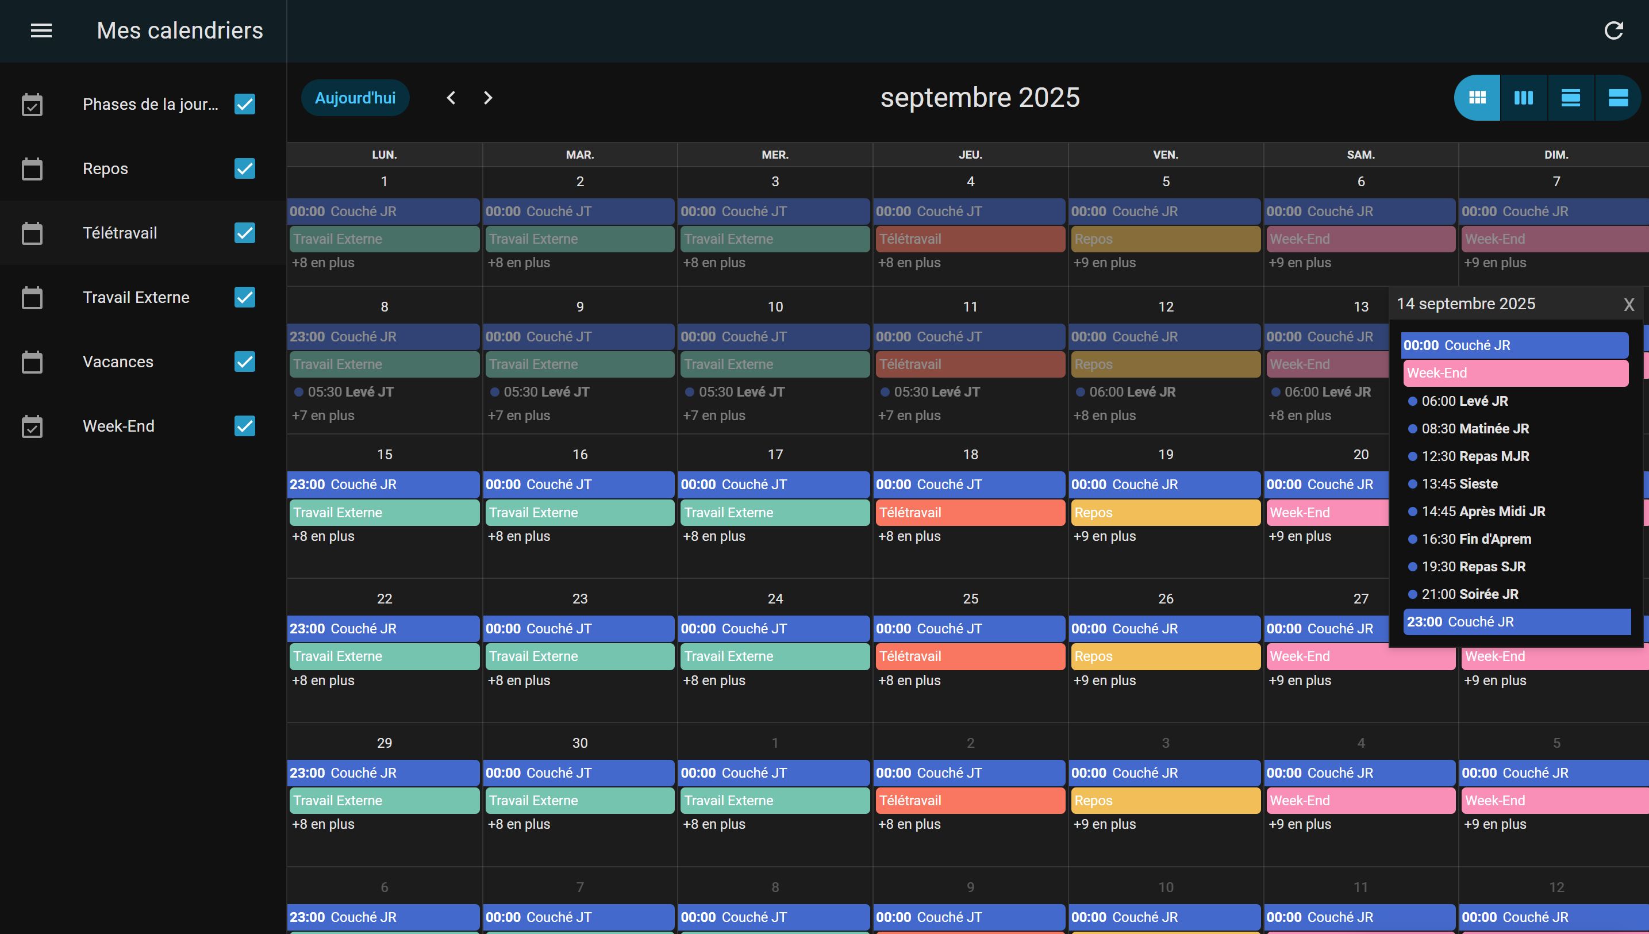This screenshot has width=1649, height=934.
Task: Click the refresh calendar icon
Action: (1613, 30)
